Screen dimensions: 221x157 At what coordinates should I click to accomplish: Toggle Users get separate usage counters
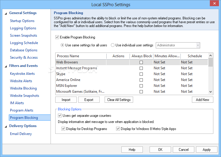tap(60, 116)
